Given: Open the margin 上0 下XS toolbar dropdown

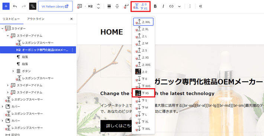Looking at the screenshot, I should [x=141, y=6].
